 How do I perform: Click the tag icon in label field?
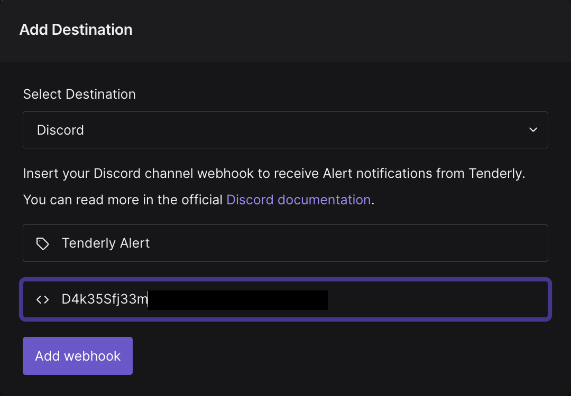pos(43,243)
